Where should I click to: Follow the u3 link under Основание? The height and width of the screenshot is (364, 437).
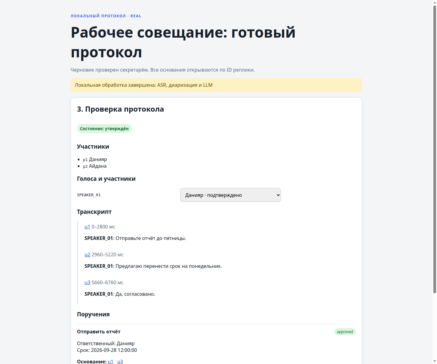coord(120,361)
